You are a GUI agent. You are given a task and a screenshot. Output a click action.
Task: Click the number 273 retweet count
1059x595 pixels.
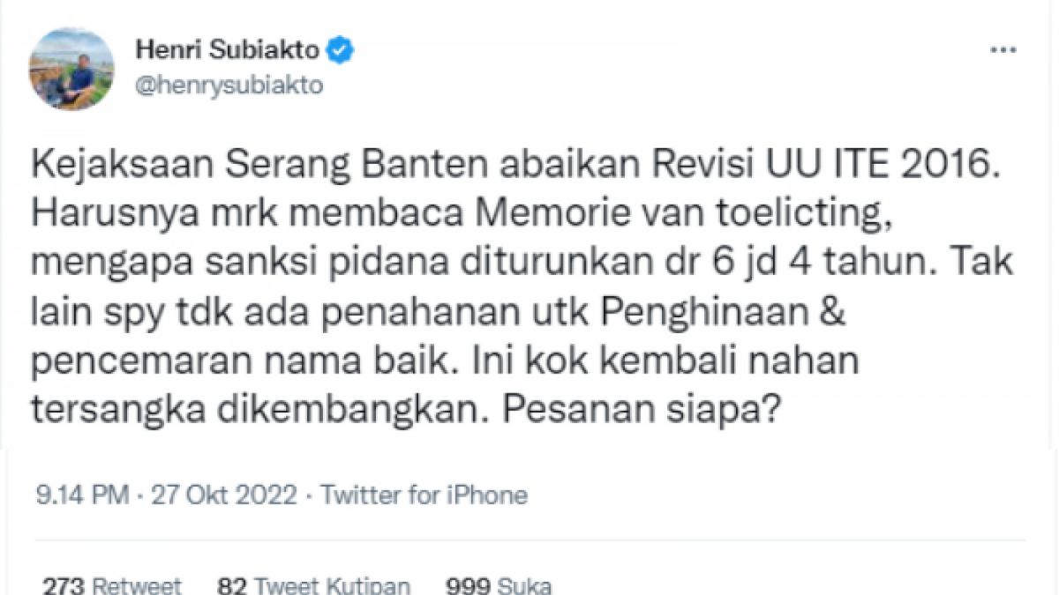(x=63, y=585)
